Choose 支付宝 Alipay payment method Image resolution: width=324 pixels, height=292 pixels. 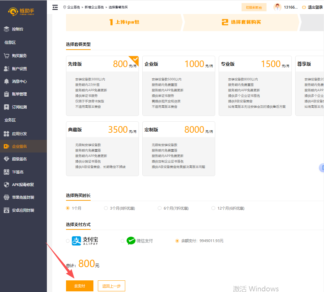[x=68, y=241]
